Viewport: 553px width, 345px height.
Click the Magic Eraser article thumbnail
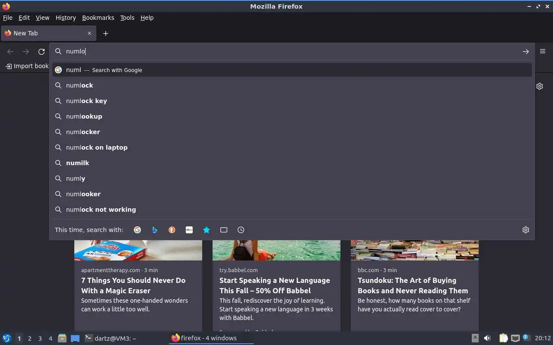pos(138,250)
